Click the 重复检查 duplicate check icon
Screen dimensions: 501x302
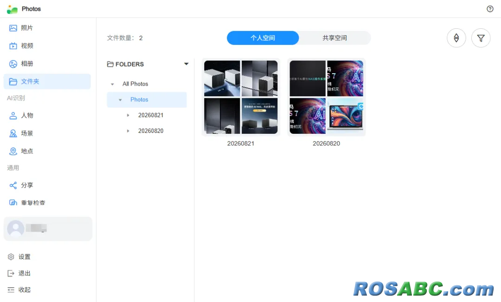coord(13,202)
